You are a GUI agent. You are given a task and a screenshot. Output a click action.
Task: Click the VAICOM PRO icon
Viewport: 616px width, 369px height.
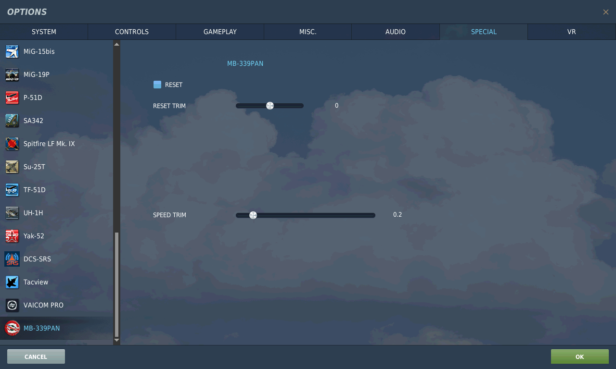[12, 305]
